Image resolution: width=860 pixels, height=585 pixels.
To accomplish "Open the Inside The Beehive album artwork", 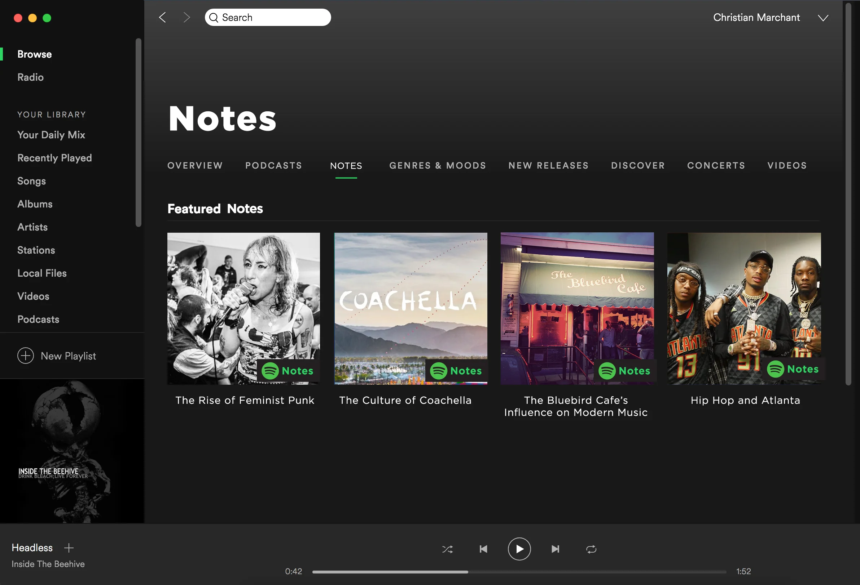I will [x=72, y=451].
